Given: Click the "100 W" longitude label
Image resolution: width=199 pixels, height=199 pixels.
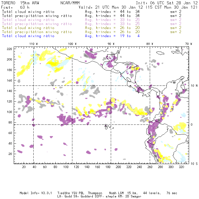Looking at the screenshot, I should (x=72, y=44).
